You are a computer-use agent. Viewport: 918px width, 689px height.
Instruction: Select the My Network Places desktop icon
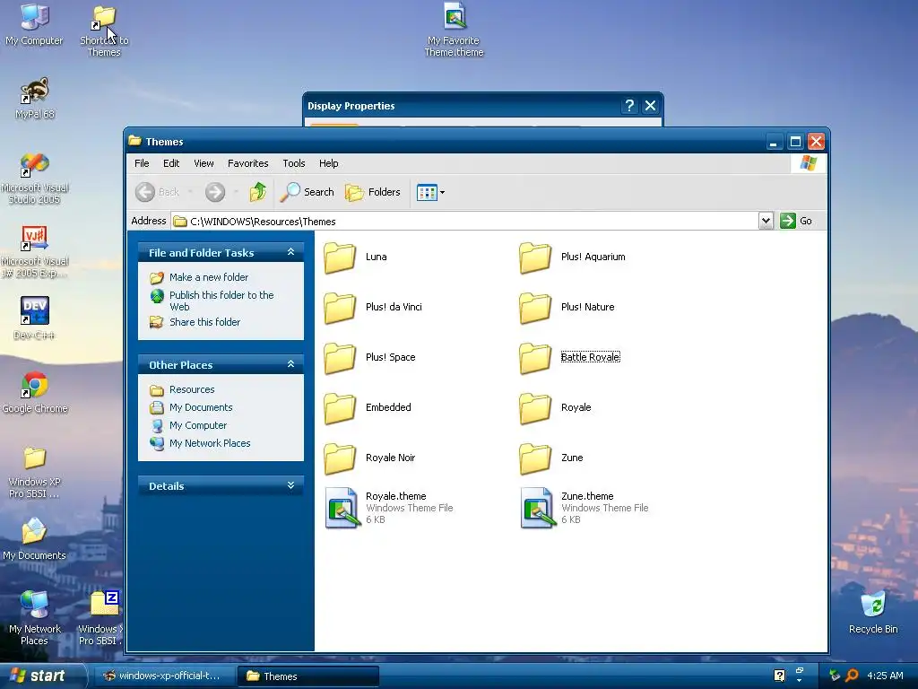(x=35, y=618)
